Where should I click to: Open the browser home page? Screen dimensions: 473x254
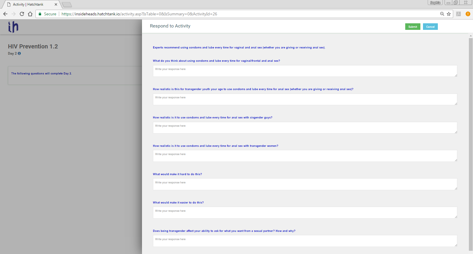pos(30,14)
